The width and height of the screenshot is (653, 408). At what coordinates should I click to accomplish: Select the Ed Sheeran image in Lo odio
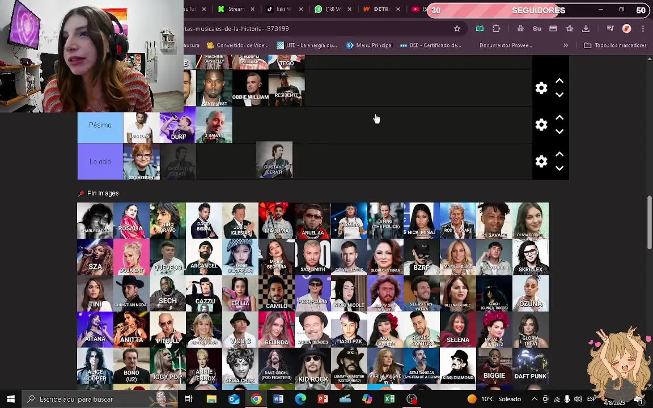(x=141, y=161)
